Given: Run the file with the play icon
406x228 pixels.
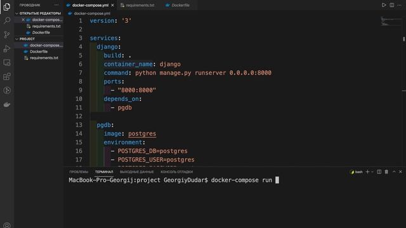Looking at the screenshot, I should tap(384, 5).
